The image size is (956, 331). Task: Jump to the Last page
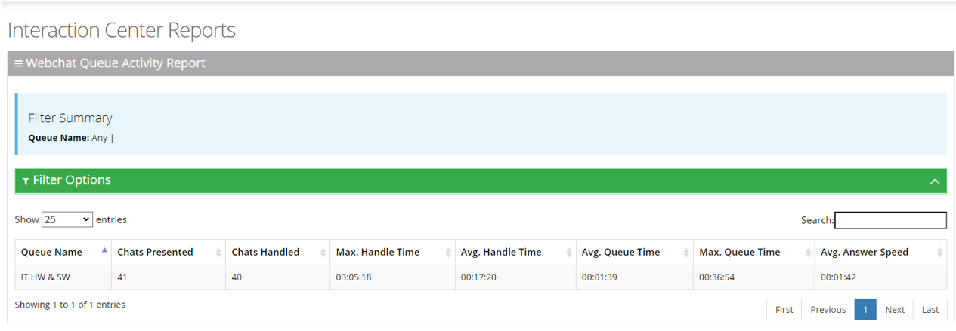(930, 310)
